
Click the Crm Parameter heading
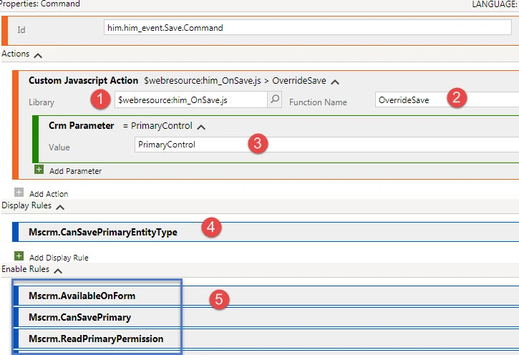point(81,126)
